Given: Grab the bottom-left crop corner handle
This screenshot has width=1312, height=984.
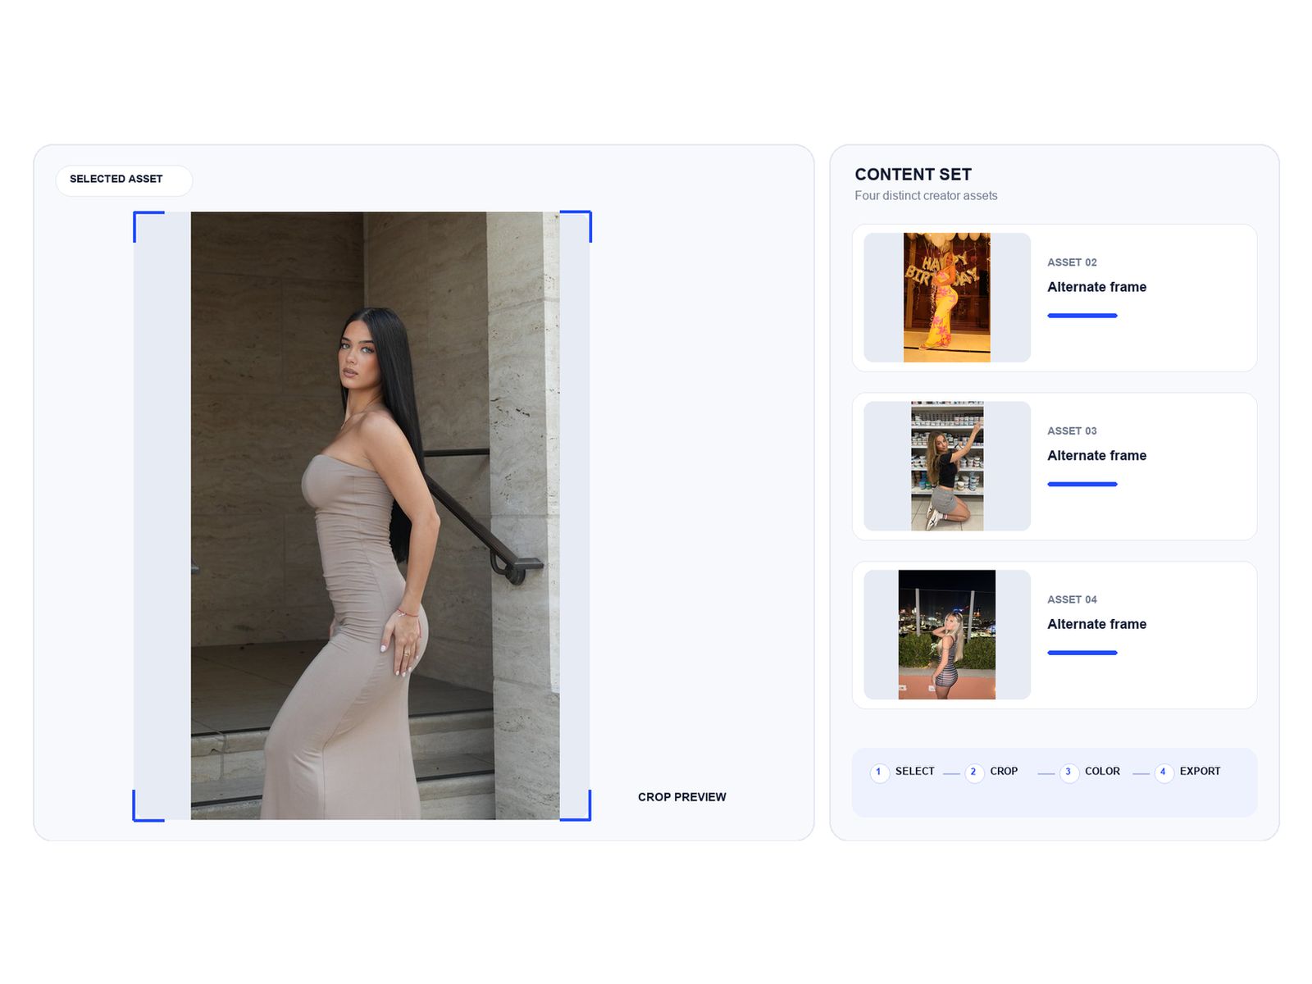Looking at the screenshot, I should (x=148, y=806).
